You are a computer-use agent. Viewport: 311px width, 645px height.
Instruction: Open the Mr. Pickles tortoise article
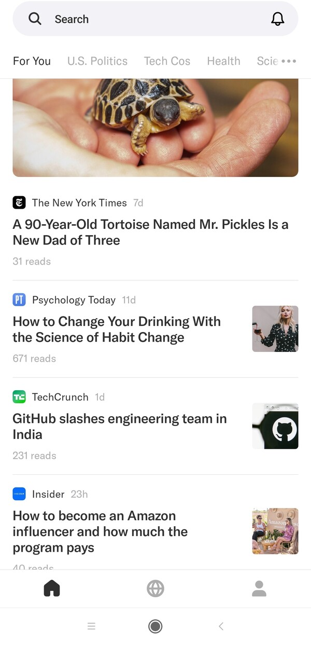150,232
